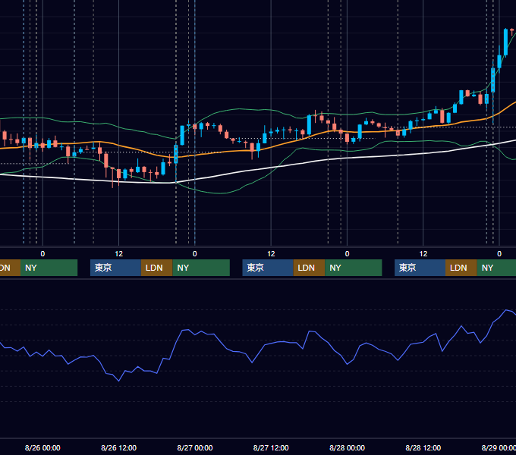Click the 8/26 00:00 time axis label
The width and height of the screenshot is (516, 455).
(x=42, y=447)
